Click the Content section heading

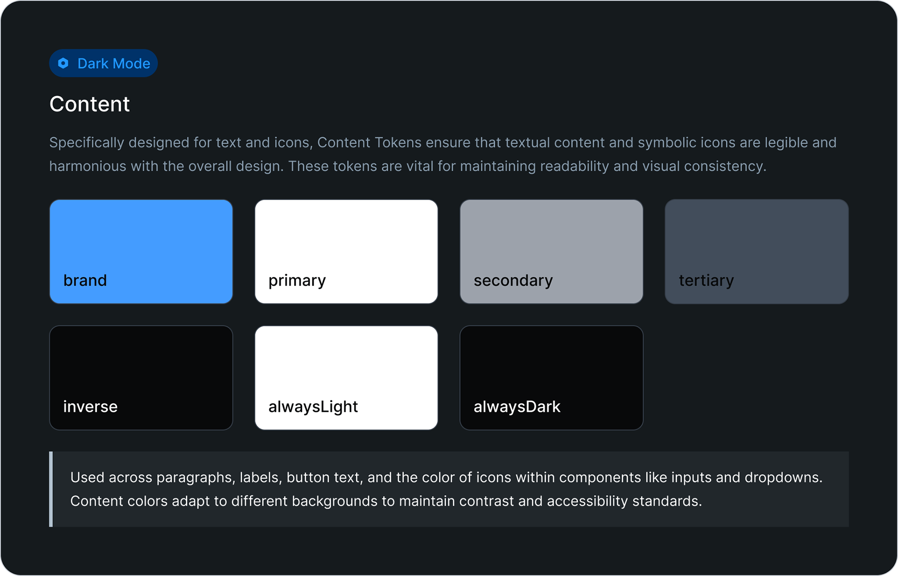(x=90, y=104)
